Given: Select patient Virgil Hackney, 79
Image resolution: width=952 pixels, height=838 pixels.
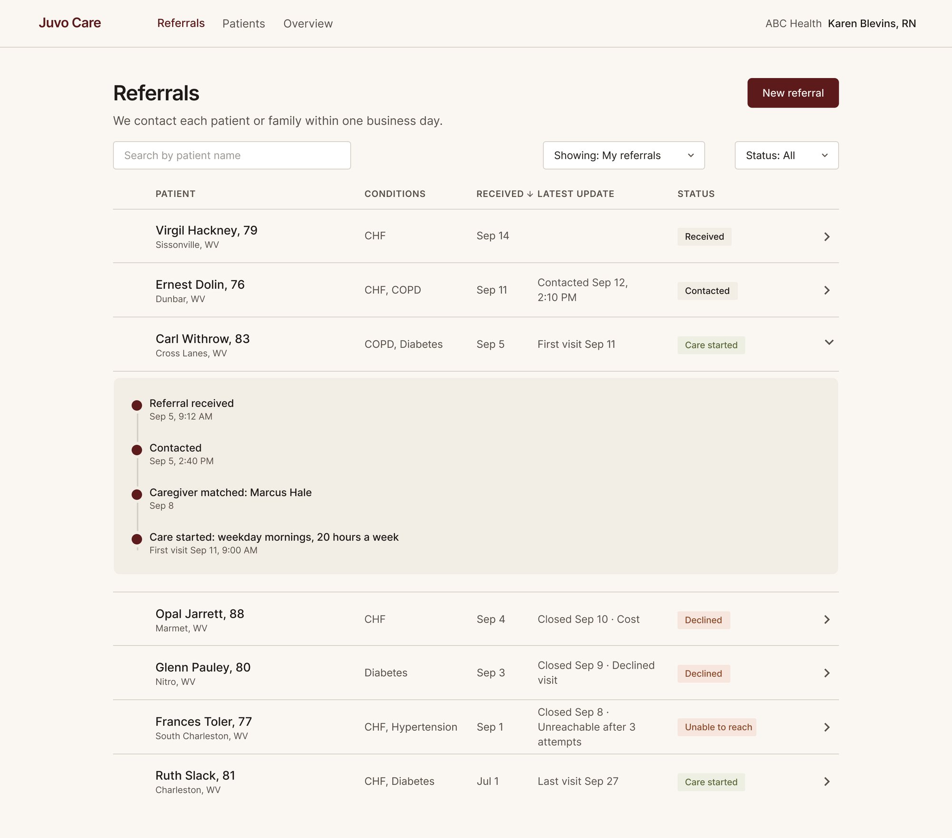Looking at the screenshot, I should pos(206,230).
